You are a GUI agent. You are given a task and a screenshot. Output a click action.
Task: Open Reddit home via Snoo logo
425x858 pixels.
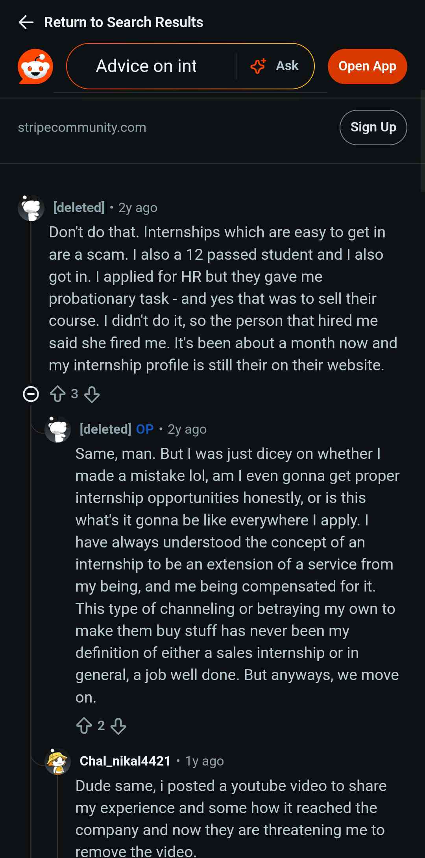(x=35, y=67)
